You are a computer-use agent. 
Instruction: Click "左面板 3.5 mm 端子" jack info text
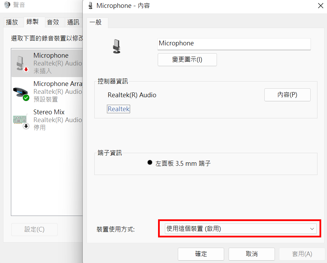[183, 163]
